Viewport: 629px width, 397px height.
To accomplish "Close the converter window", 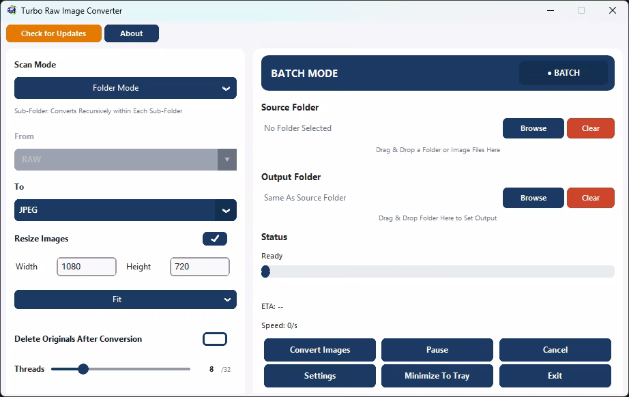I will tap(612, 10).
